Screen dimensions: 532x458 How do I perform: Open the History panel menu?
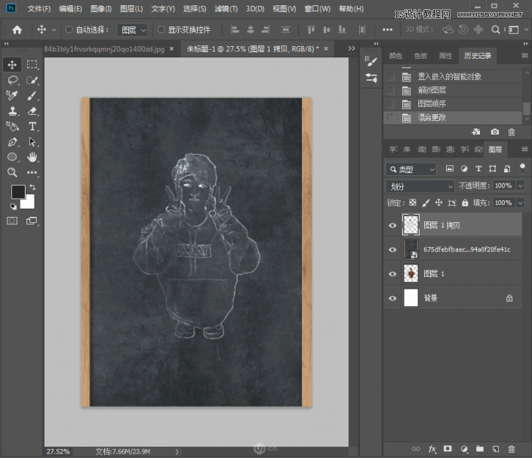tap(524, 56)
